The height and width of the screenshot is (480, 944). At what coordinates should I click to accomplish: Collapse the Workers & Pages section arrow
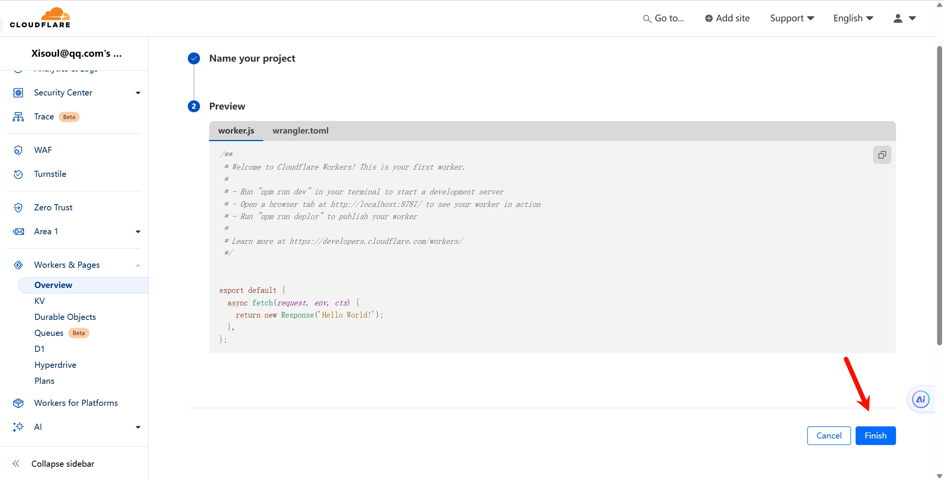138,265
